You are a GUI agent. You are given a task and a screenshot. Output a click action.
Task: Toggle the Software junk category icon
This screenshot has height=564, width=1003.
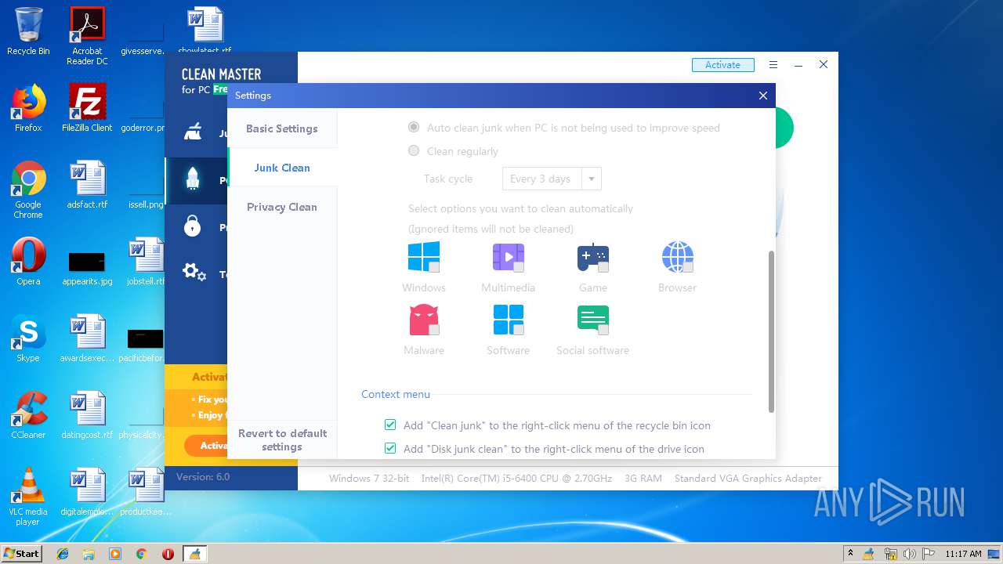(x=509, y=320)
